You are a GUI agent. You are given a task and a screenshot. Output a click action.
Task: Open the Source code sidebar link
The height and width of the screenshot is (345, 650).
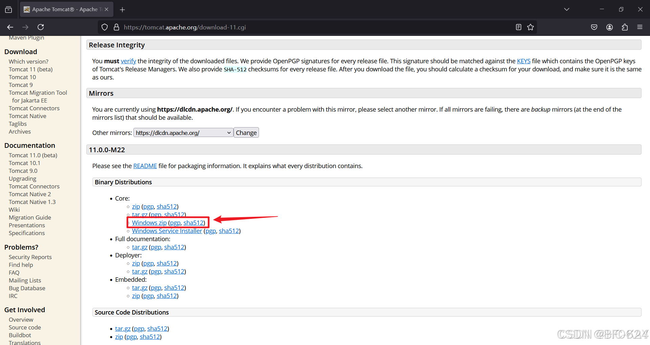[25, 327]
